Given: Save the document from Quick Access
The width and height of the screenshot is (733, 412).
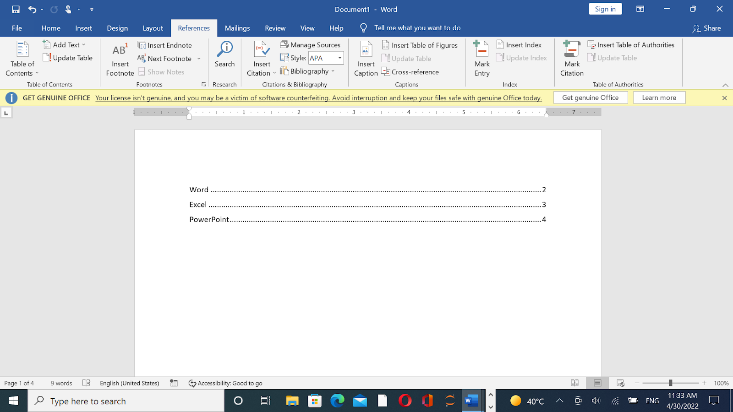Looking at the screenshot, I should (x=16, y=9).
